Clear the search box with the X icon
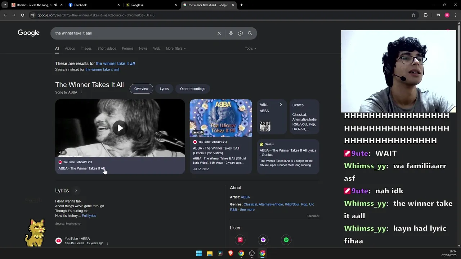Viewport: 461px width, 259px height. (x=219, y=33)
